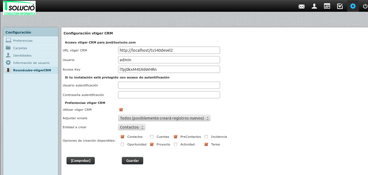Click the Contraseña autentificación input field
The image size is (368, 175).
click(x=169, y=95)
